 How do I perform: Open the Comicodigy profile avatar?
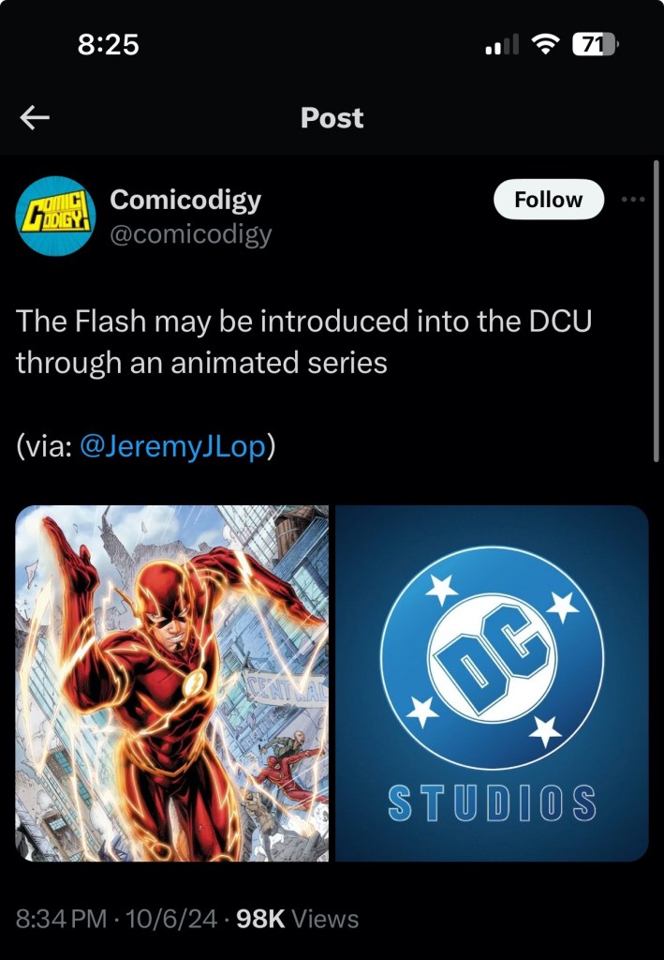pos(55,216)
